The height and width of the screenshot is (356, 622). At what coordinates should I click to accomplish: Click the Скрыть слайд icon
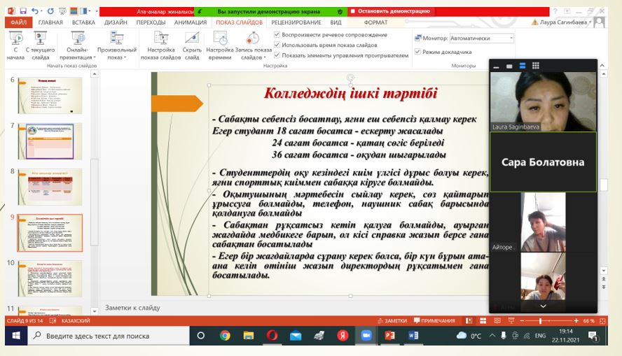pos(192,38)
